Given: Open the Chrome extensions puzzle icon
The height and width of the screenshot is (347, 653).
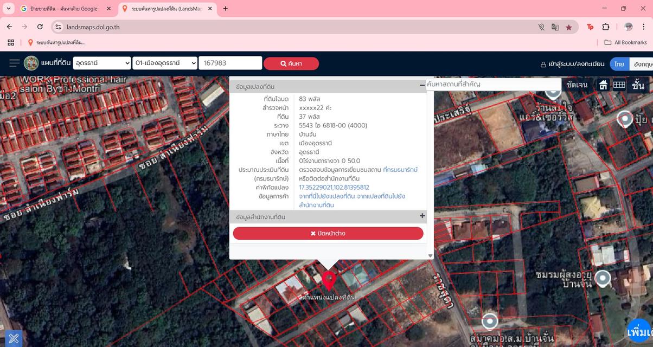Looking at the screenshot, I should click(x=606, y=27).
